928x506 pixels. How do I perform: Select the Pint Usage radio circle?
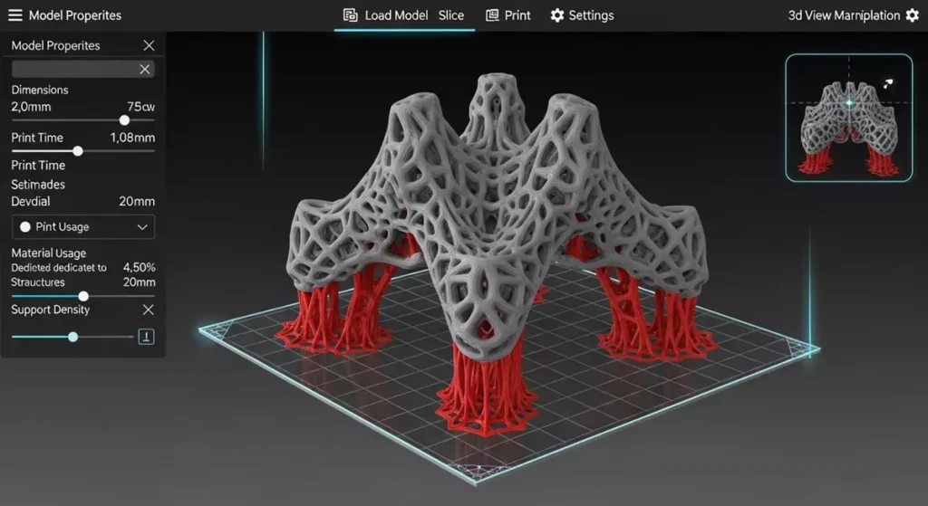(x=25, y=227)
